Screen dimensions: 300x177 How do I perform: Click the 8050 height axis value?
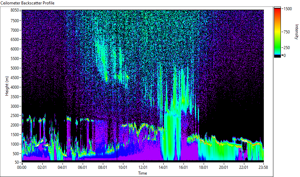pyautogui.click(x=15, y=10)
